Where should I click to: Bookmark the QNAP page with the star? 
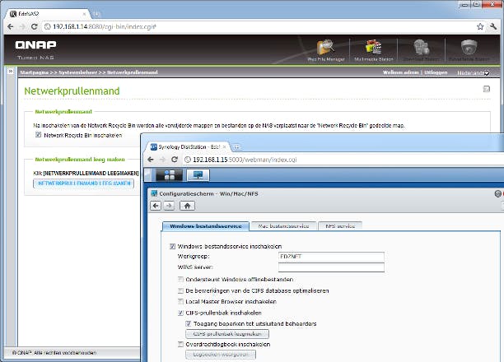(480, 26)
